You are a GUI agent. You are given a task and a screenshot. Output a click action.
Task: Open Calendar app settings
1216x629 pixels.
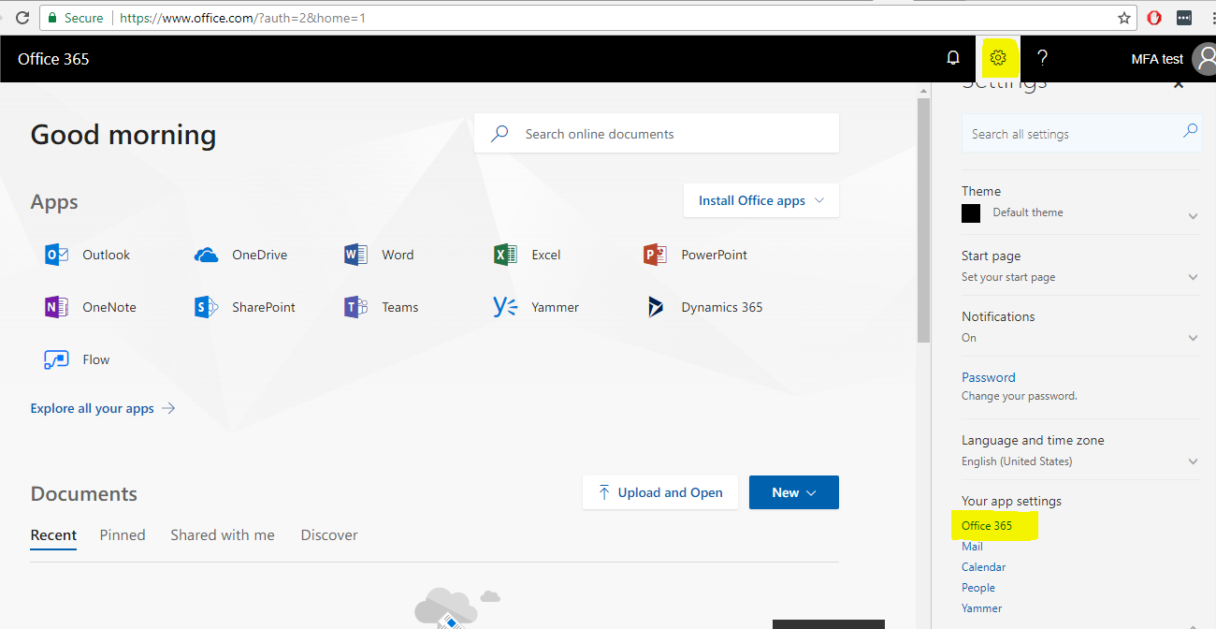(983, 567)
